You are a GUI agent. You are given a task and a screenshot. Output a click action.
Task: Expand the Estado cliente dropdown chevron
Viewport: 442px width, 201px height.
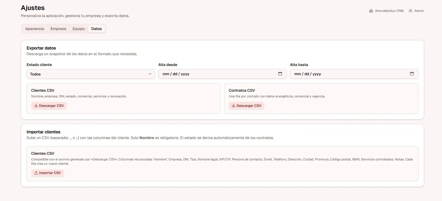pos(150,74)
